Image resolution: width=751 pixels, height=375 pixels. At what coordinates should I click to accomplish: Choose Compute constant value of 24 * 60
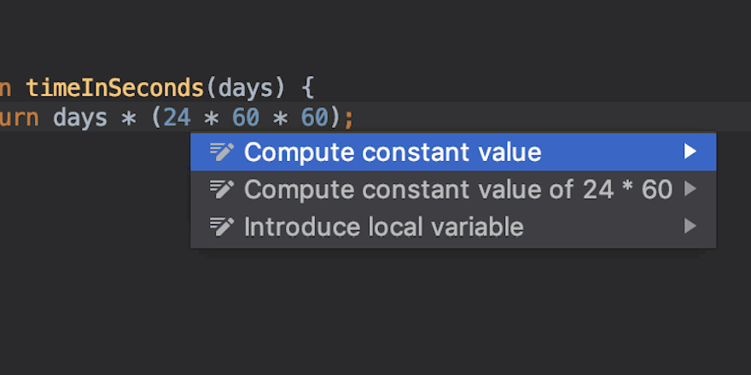(457, 189)
